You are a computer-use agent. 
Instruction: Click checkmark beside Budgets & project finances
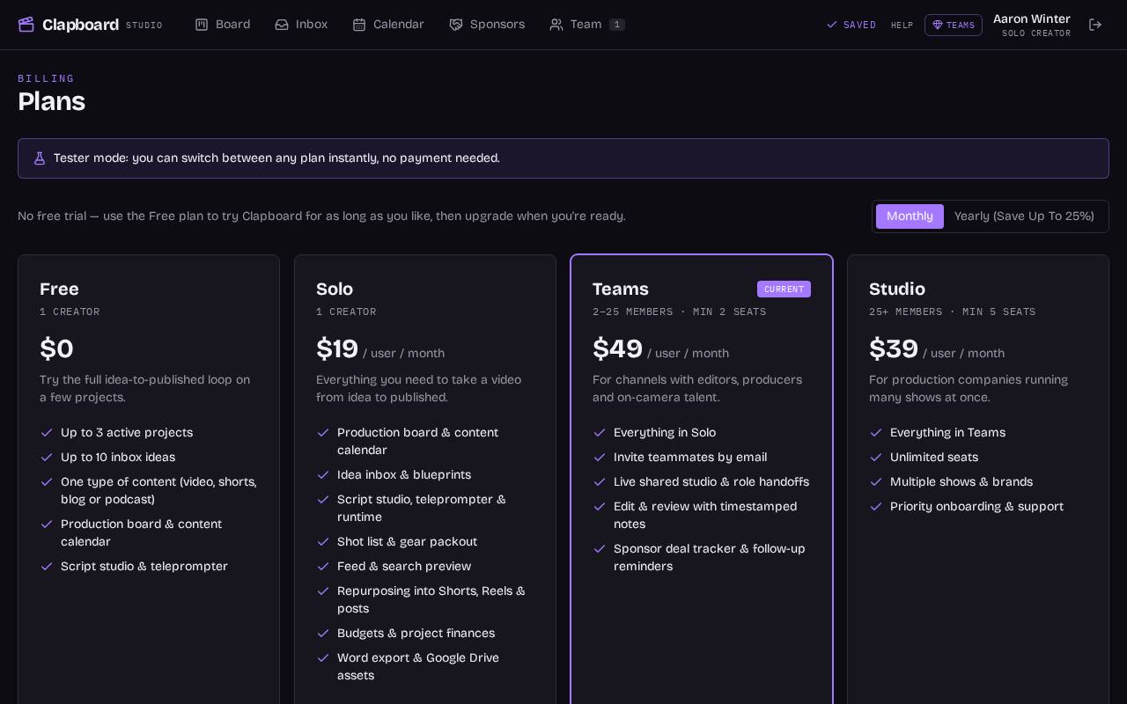(323, 634)
